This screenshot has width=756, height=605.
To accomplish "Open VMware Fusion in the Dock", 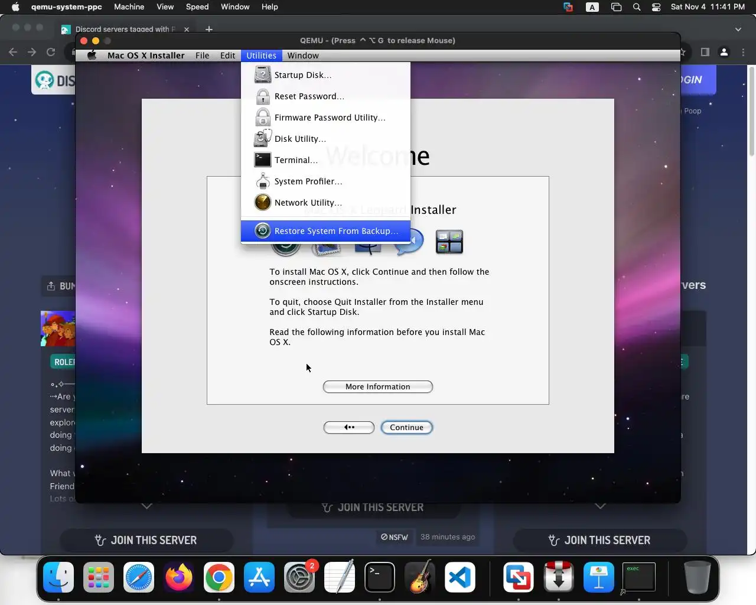I will (x=519, y=577).
